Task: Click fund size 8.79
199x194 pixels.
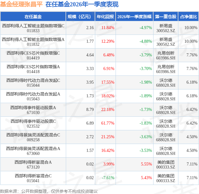Action: [90, 109]
